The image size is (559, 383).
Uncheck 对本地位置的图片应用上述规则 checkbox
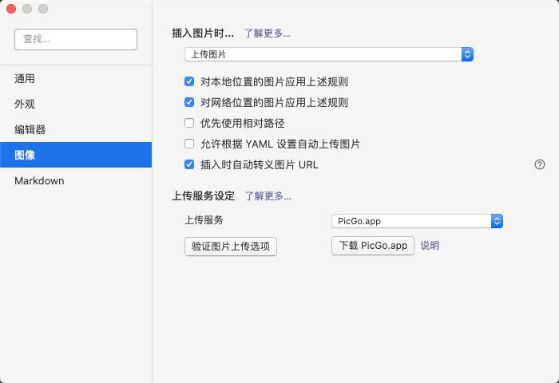pos(189,81)
